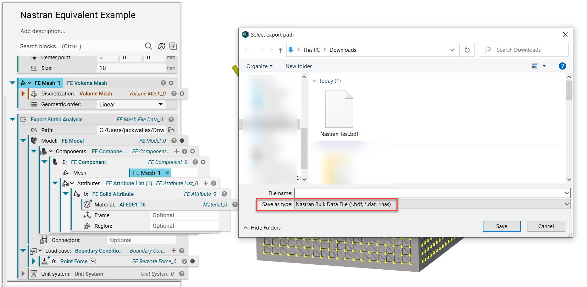
Task: Toggle the filled circle on Point Force row
Action: pyautogui.click(x=193, y=261)
